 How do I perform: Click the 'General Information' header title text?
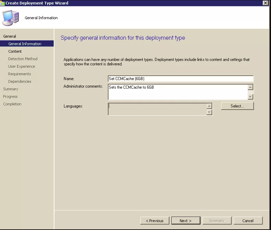click(x=41, y=18)
